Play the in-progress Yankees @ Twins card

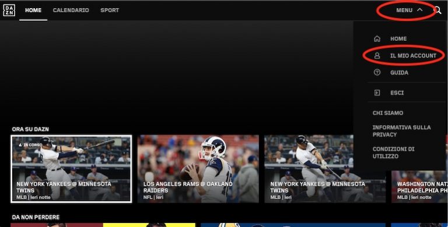[71, 169]
